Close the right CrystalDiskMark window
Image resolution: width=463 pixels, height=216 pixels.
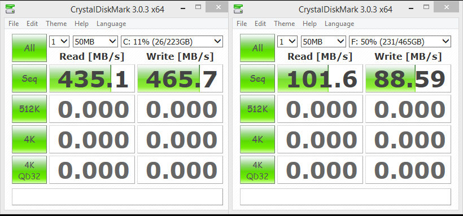445,7
